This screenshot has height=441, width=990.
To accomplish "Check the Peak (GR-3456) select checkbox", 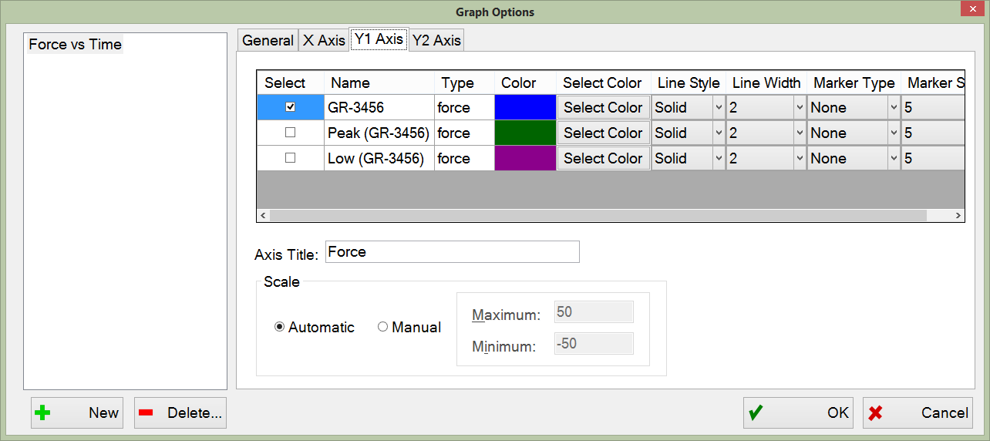I will click(x=291, y=133).
